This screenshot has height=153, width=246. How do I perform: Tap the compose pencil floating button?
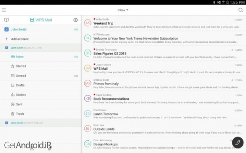(238, 142)
